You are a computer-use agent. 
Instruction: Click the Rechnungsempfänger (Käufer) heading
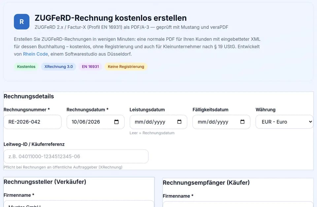(x=206, y=183)
